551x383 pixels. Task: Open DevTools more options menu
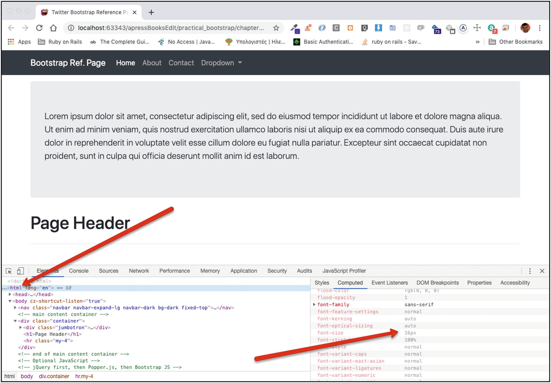(530, 271)
